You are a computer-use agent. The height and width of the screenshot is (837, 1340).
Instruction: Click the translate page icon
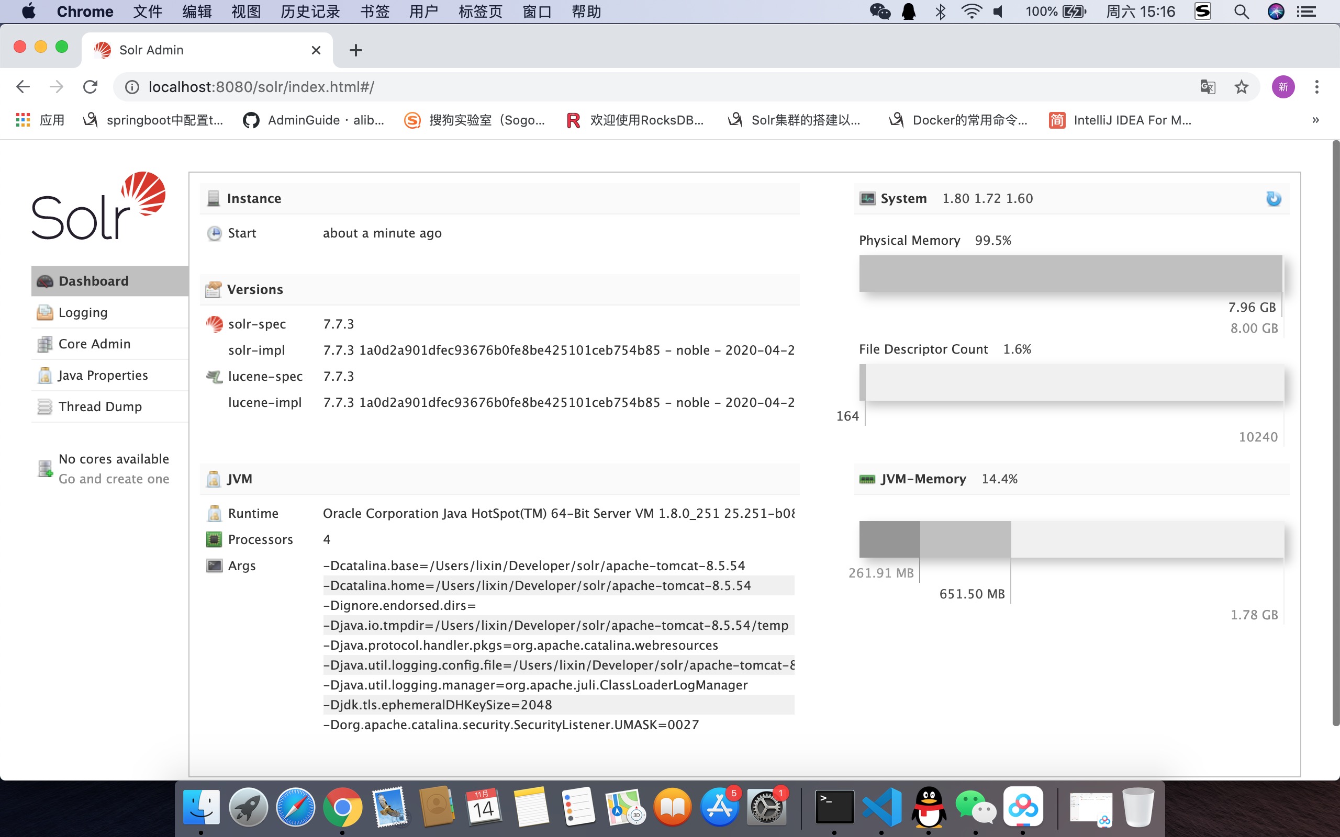1207,87
